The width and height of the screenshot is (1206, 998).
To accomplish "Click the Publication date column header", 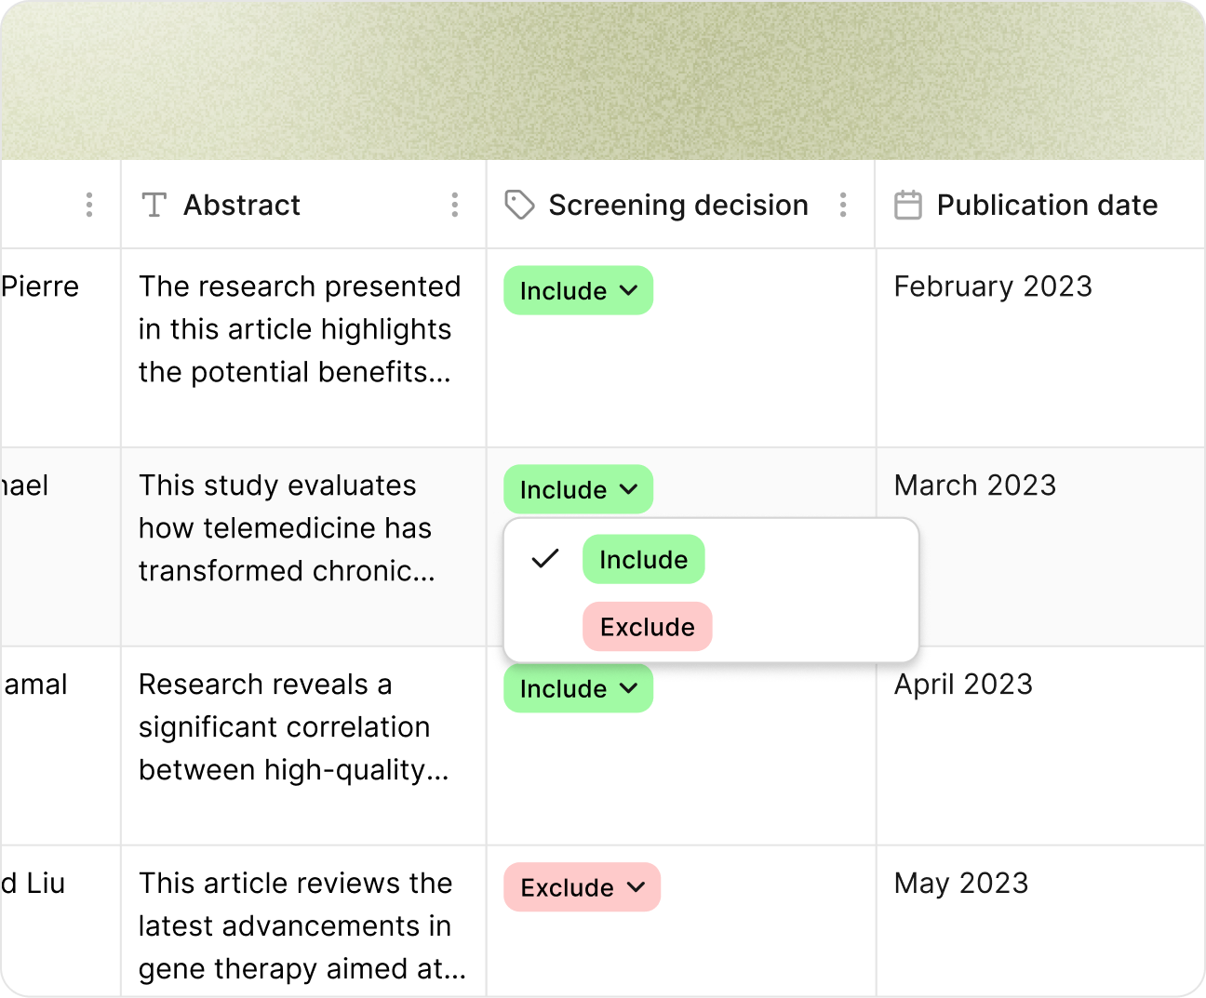I will tap(1047, 205).
